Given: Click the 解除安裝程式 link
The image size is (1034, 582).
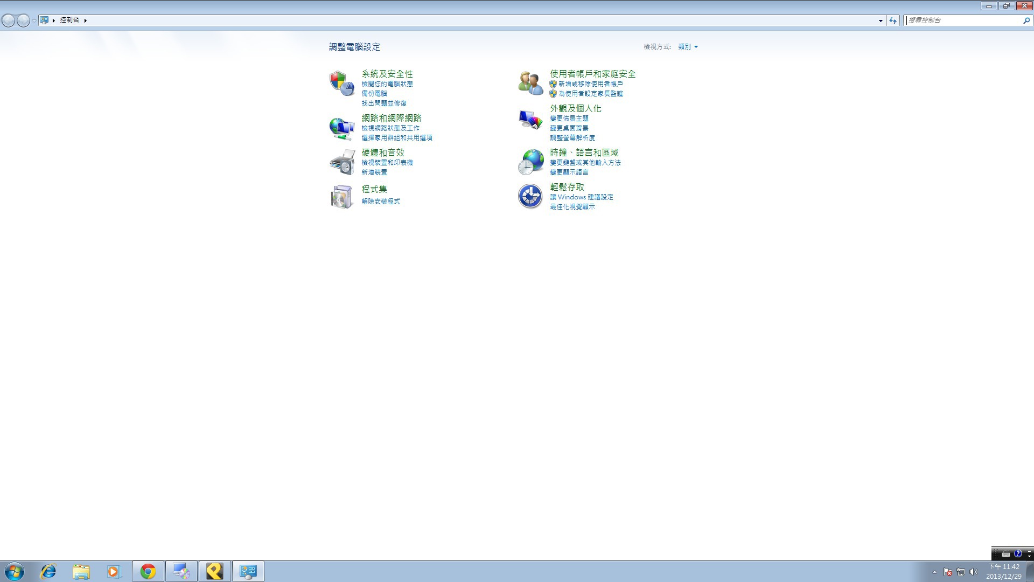Looking at the screenshot, I should point(381,202).
